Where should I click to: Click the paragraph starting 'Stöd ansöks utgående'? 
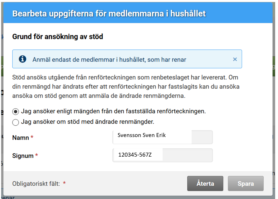click(126, 86)
